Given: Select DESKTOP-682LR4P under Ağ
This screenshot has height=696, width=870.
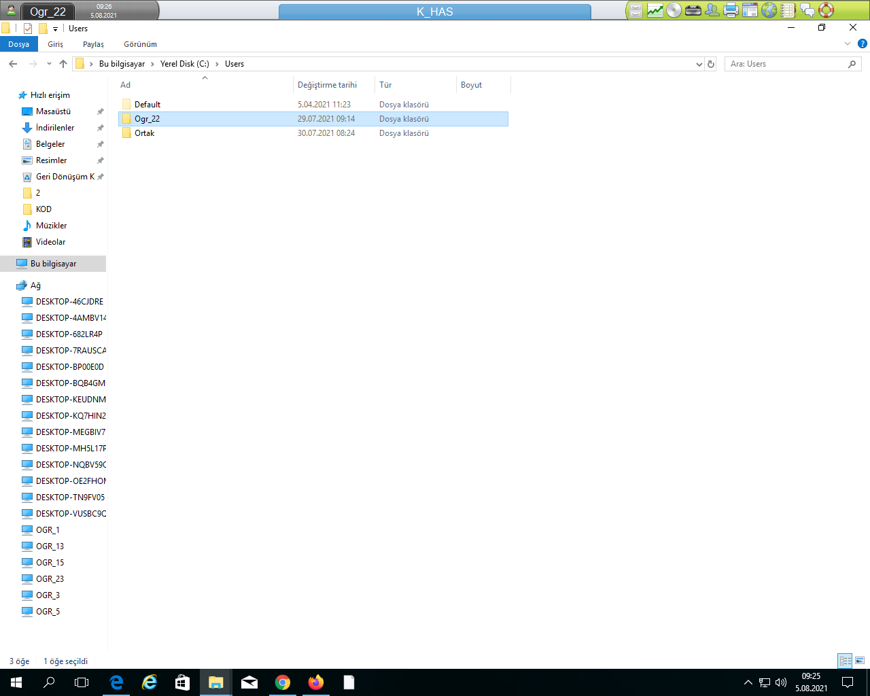Looking at the screenshot, I should coord(69,334).
